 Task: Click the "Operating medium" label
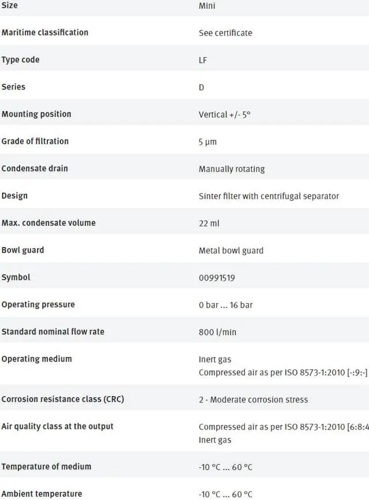(37, 359)
